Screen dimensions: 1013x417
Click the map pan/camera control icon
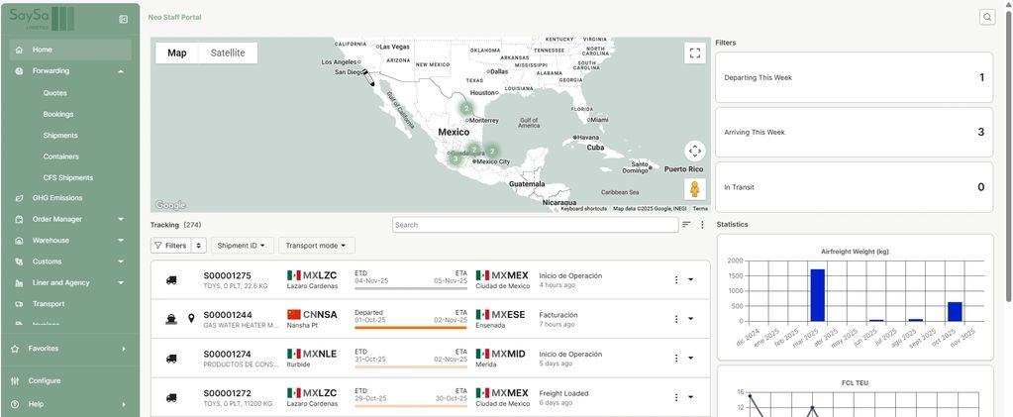[x=694, y=151]
